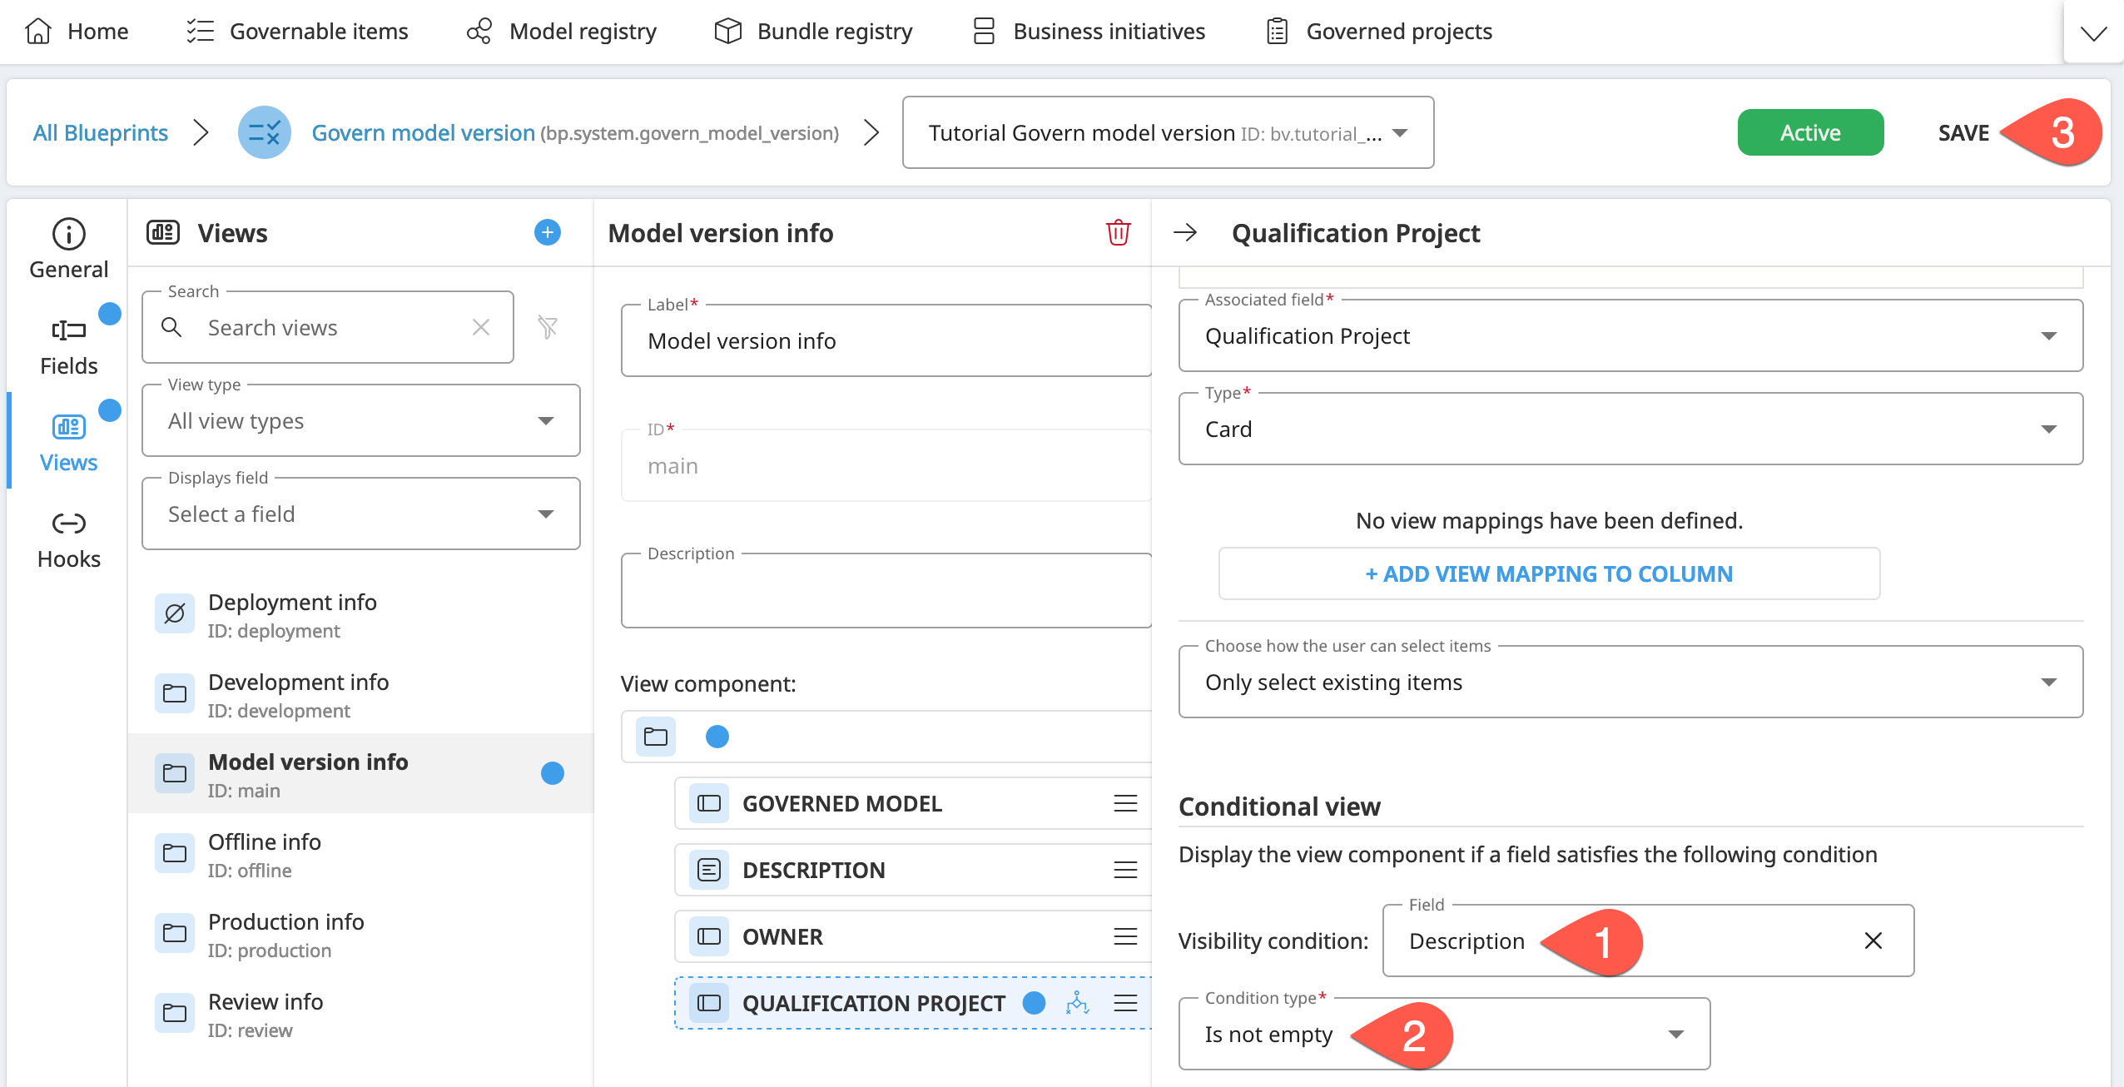Open the Tutorial Govern model version dropdown
The height and width of the screenshot is (1087, 2124).
click(x=1168, y=132)
